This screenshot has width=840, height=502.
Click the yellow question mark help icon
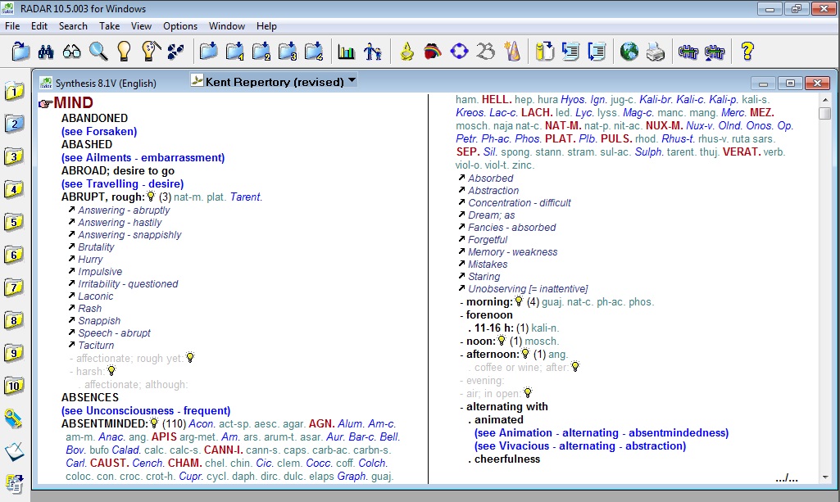(x=747, y=52)
